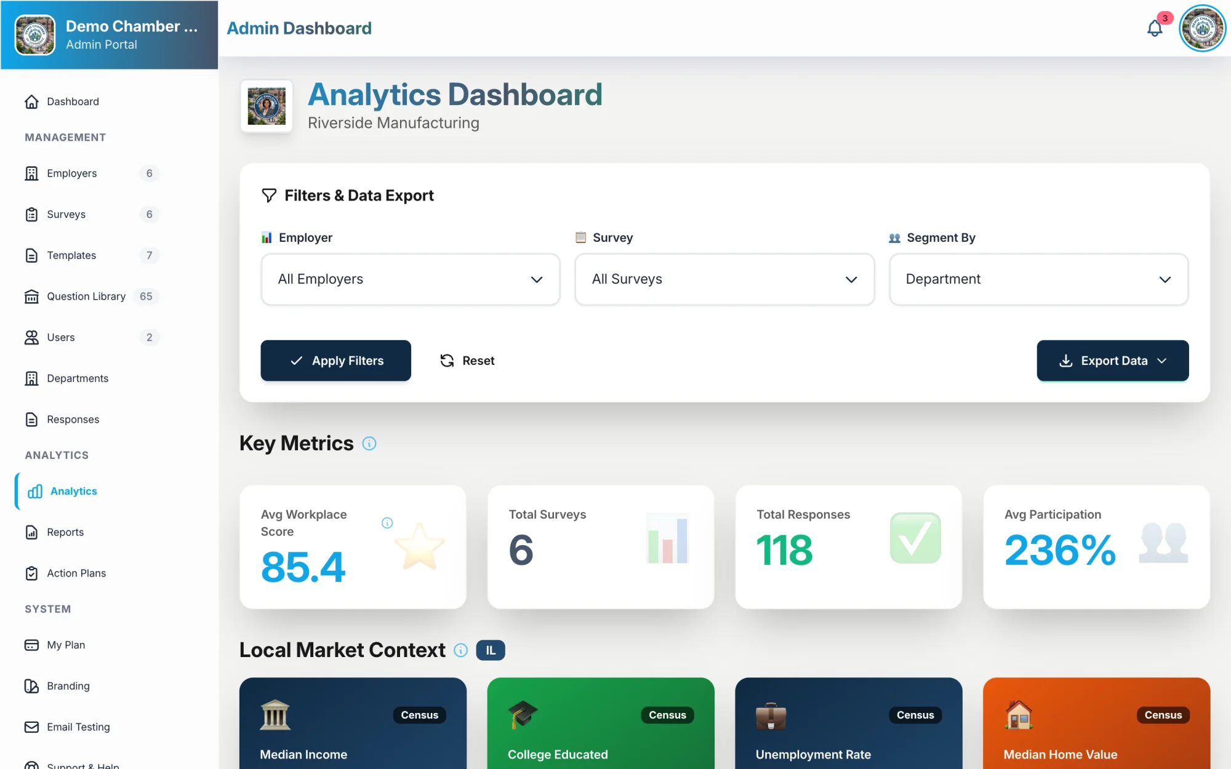
Task: Open My Plan menu item
Action: point(66,645)
